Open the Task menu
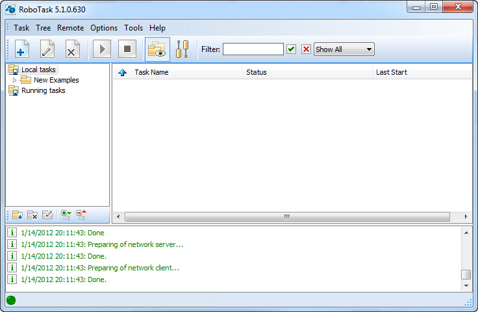 [21, 28]
